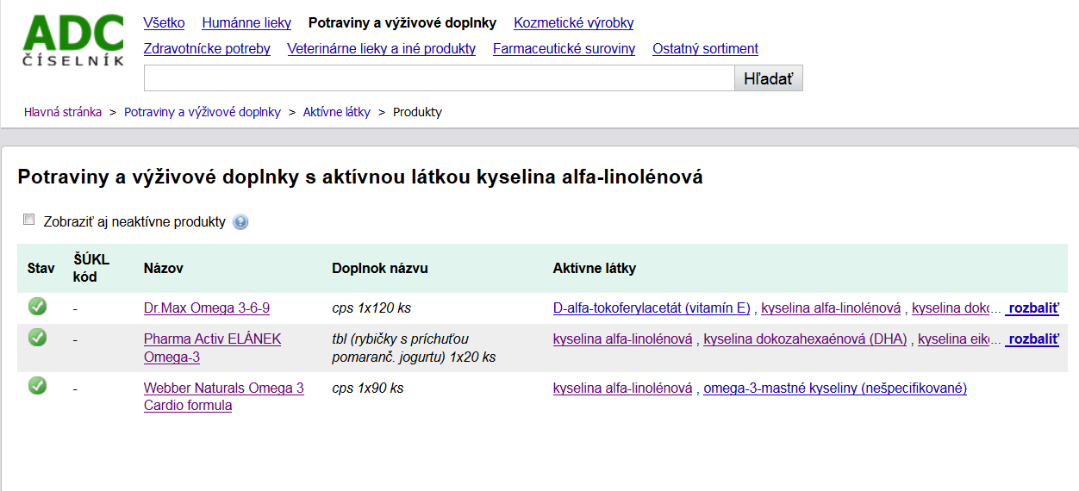1079x491 pixels.
Task: Click the cps 1x90 ks cell
Action: (x=368, y=388)
